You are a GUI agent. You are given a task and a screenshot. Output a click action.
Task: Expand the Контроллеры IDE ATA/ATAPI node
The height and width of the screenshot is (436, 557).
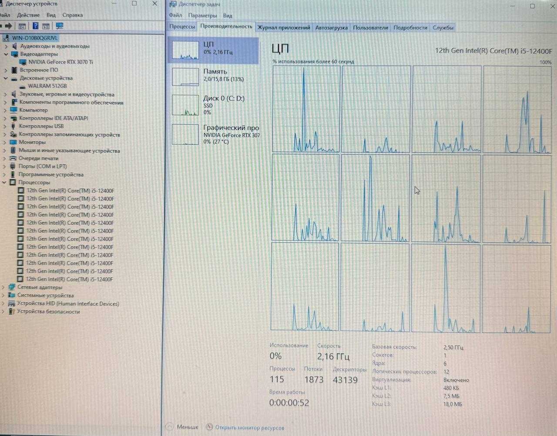pos(5,118)
